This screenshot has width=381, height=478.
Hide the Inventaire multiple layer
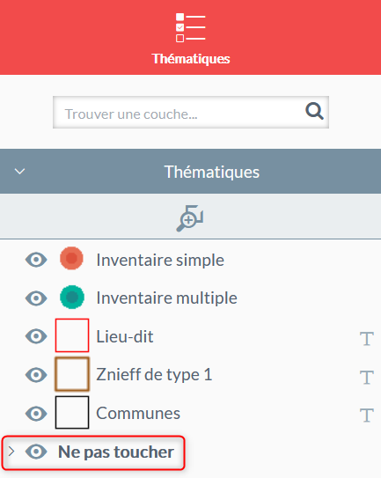point(36,298)
